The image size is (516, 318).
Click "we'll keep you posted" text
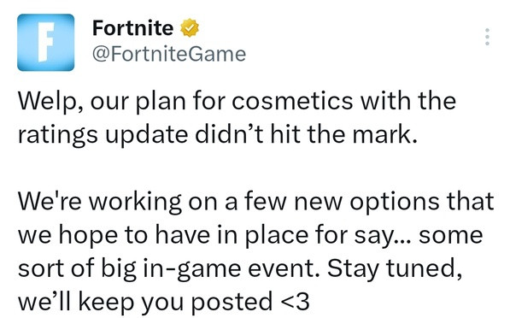point(145,303)
